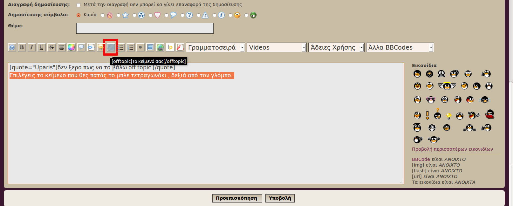Viewport: 513px width, 206px height.
Task: Toggle bold formatting button
Action: click(x=22, y=47)
